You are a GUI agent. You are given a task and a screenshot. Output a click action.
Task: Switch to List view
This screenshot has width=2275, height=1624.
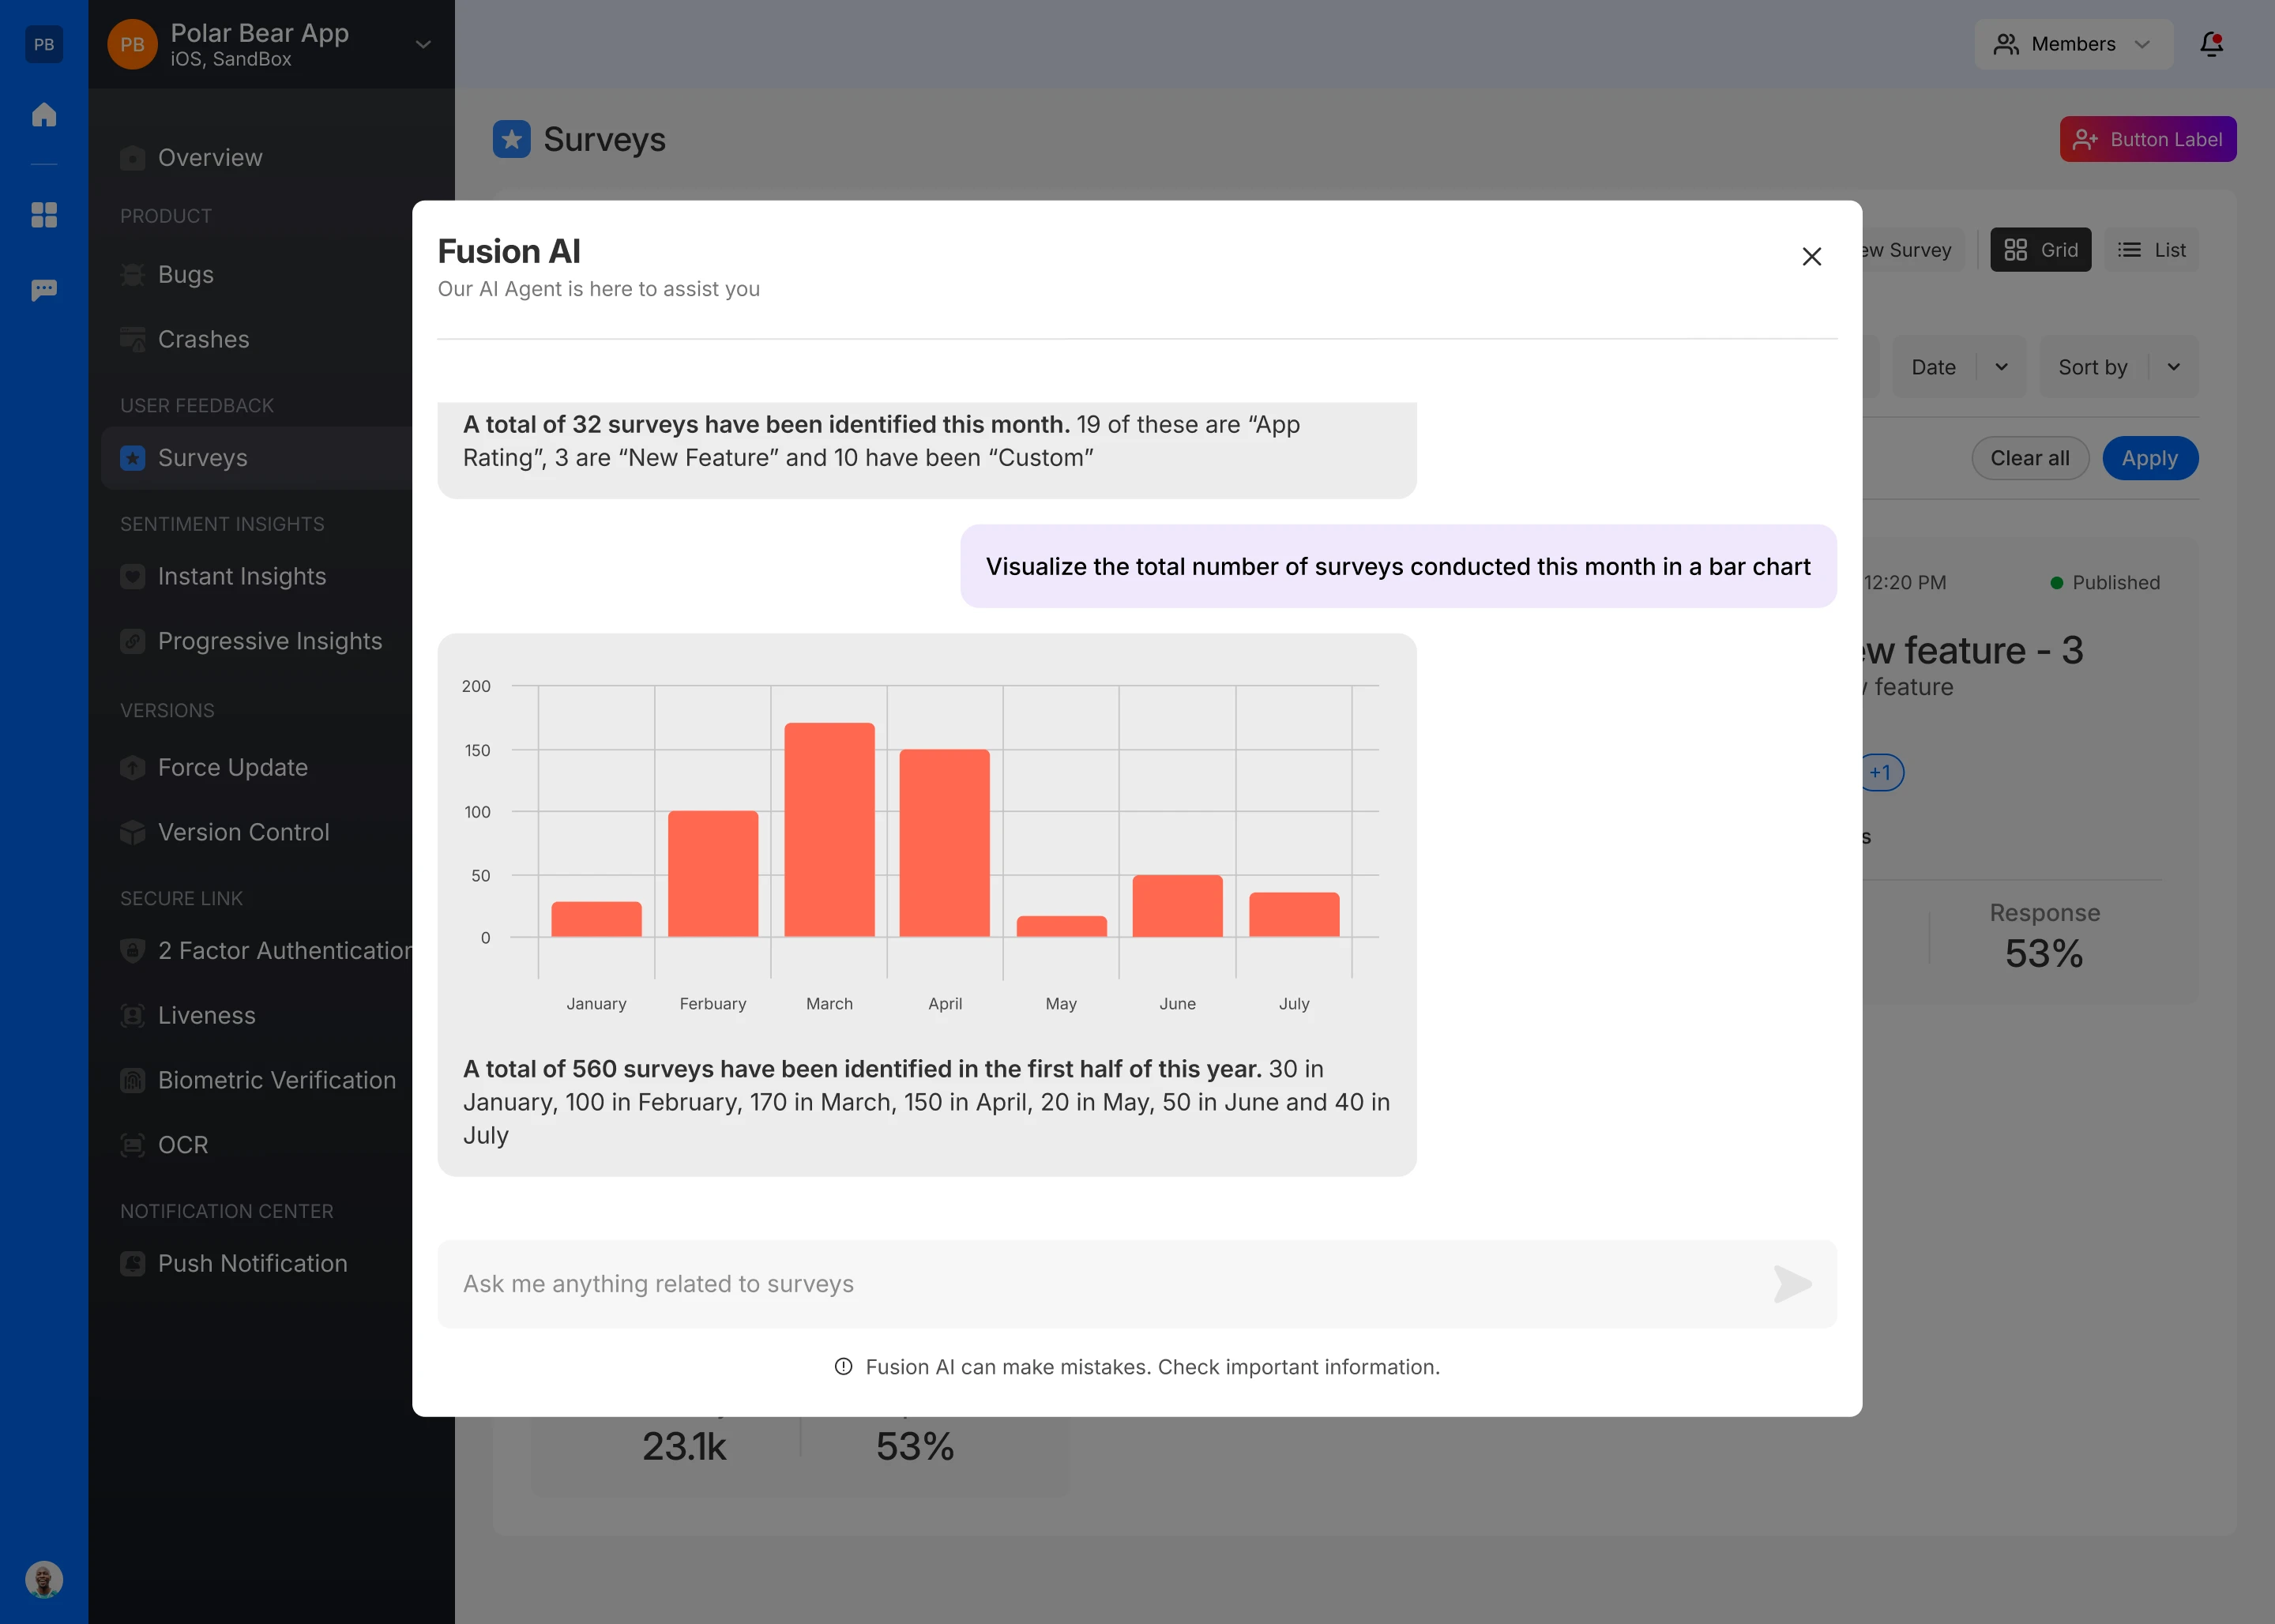click(x=2151, y=250)
